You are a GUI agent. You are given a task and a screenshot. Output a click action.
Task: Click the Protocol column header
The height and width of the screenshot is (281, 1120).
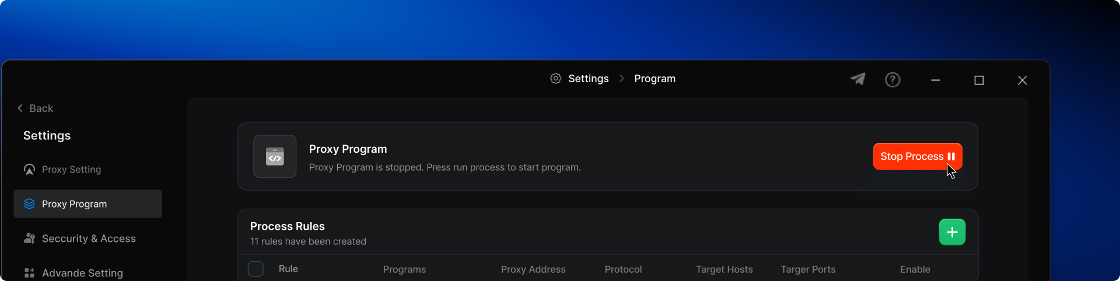[x=623, y=269]
